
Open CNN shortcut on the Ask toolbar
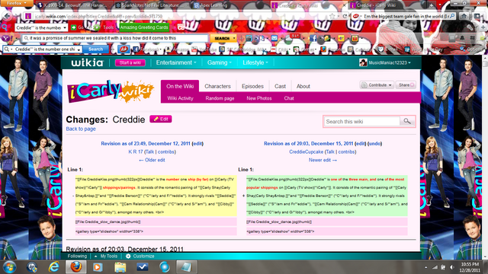pyautogui.click(x=280, y=49)
